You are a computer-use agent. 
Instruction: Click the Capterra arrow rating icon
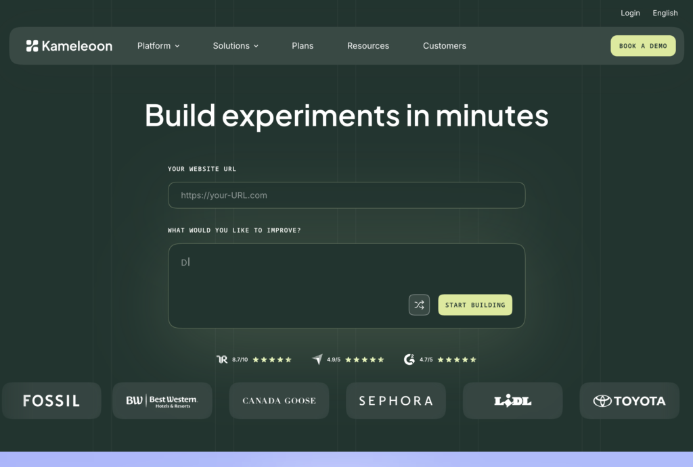coord(317,360)
